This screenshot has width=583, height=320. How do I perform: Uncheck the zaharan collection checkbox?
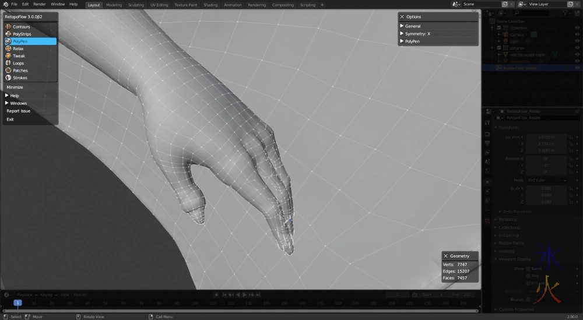(x=499, y=48)
